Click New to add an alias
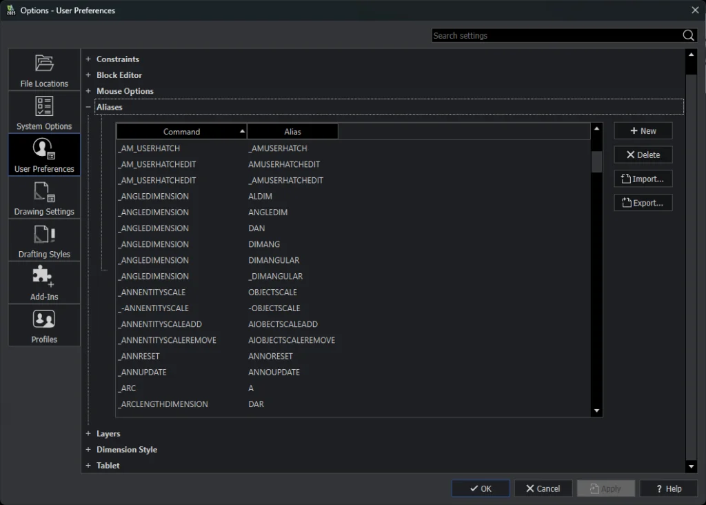The height and width of the screenshot is (505, 706). coord(643,131)
